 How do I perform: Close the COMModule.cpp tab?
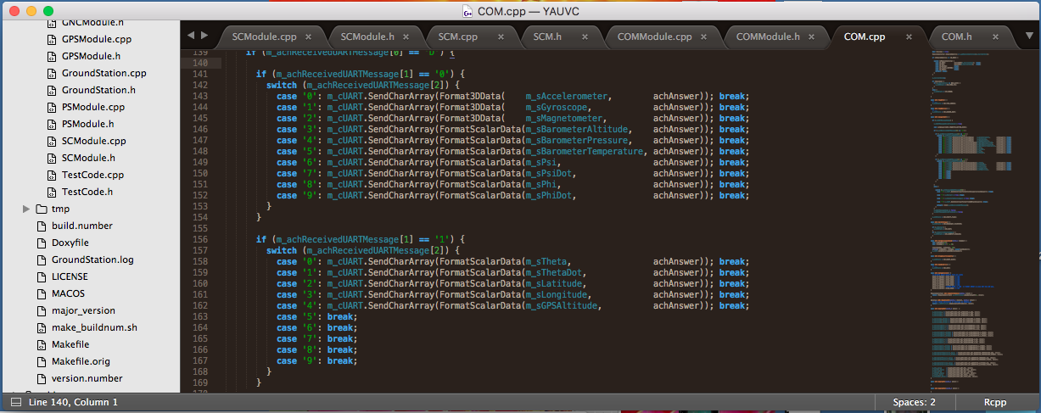point(704,37)
